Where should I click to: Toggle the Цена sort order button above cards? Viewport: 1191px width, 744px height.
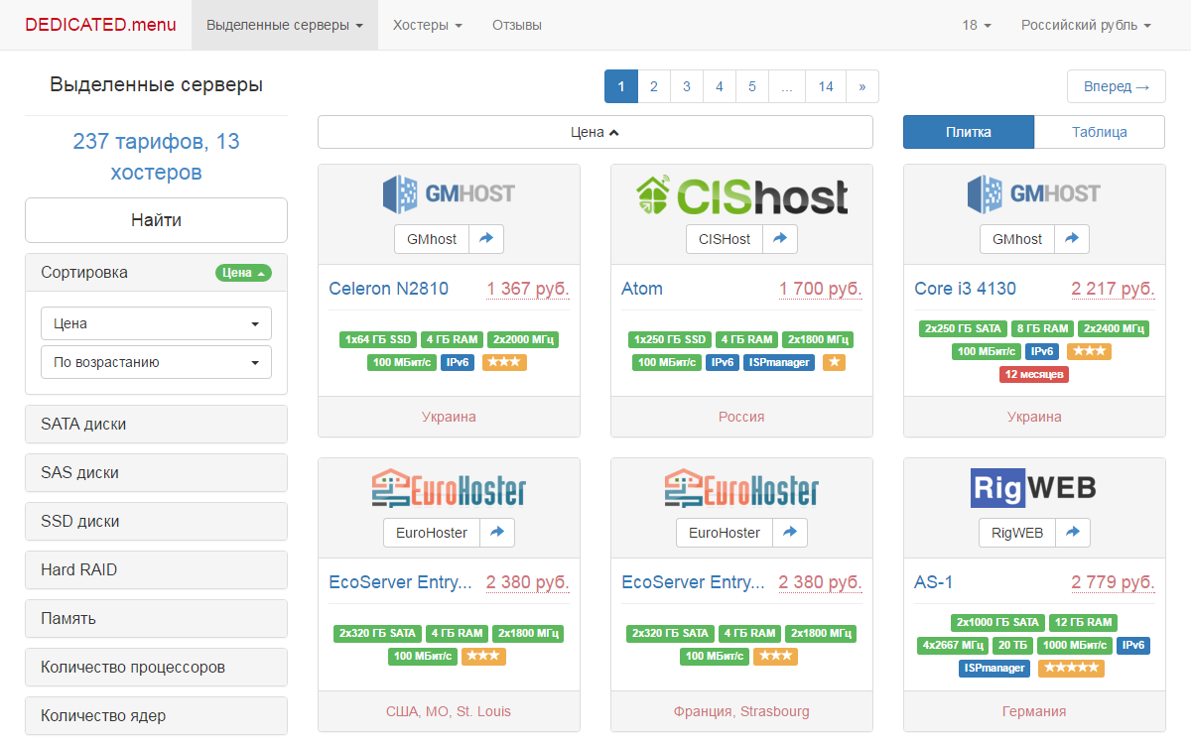595,132
